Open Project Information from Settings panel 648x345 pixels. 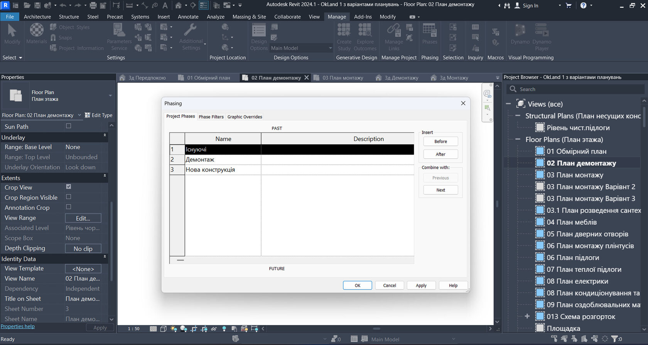(77, 48)
